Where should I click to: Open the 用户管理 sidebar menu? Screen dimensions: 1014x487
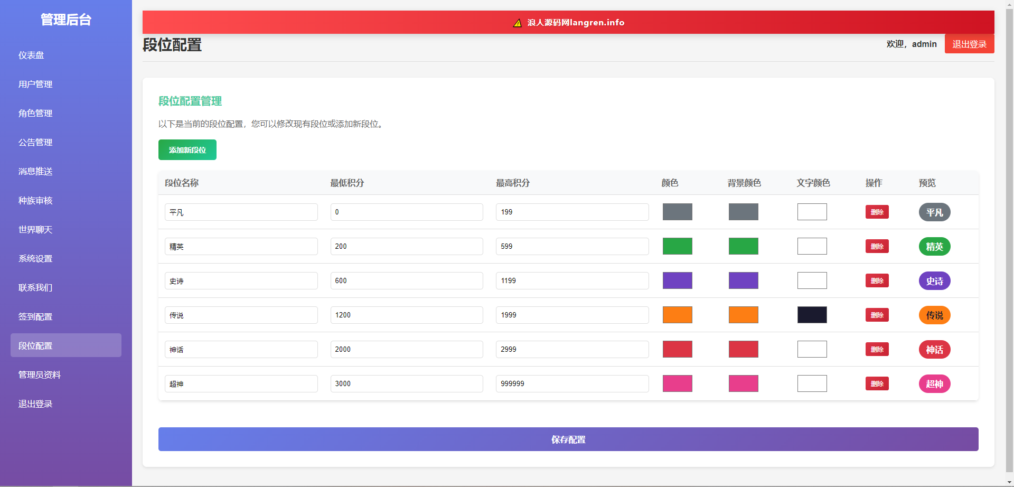(35, 85)
